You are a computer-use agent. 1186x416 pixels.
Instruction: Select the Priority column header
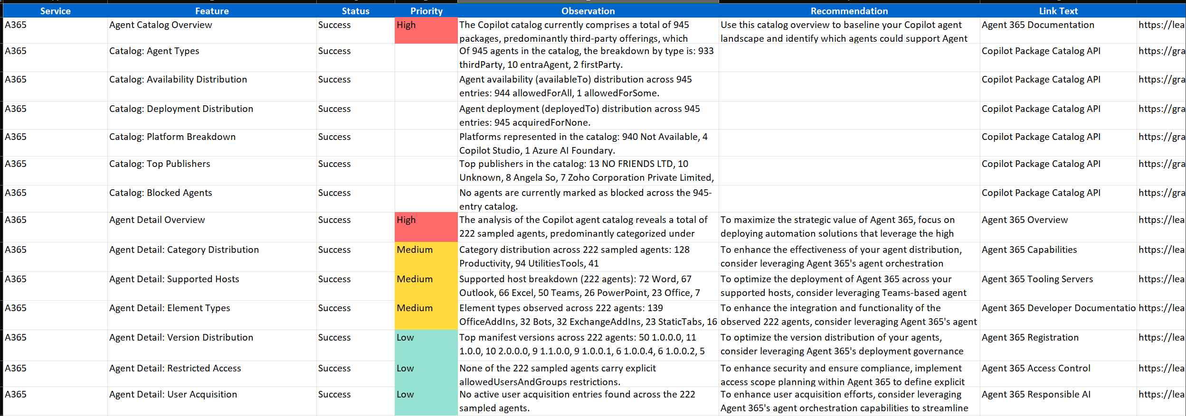[x=426, y=11]
